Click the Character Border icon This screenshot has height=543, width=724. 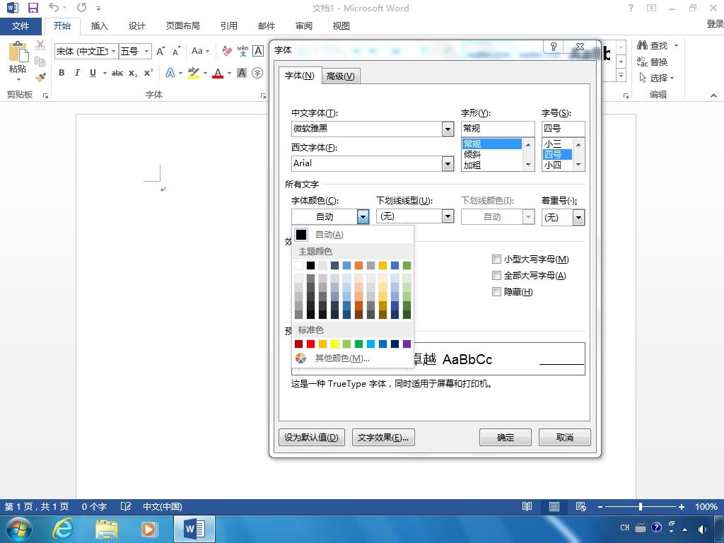click(258, 51)
